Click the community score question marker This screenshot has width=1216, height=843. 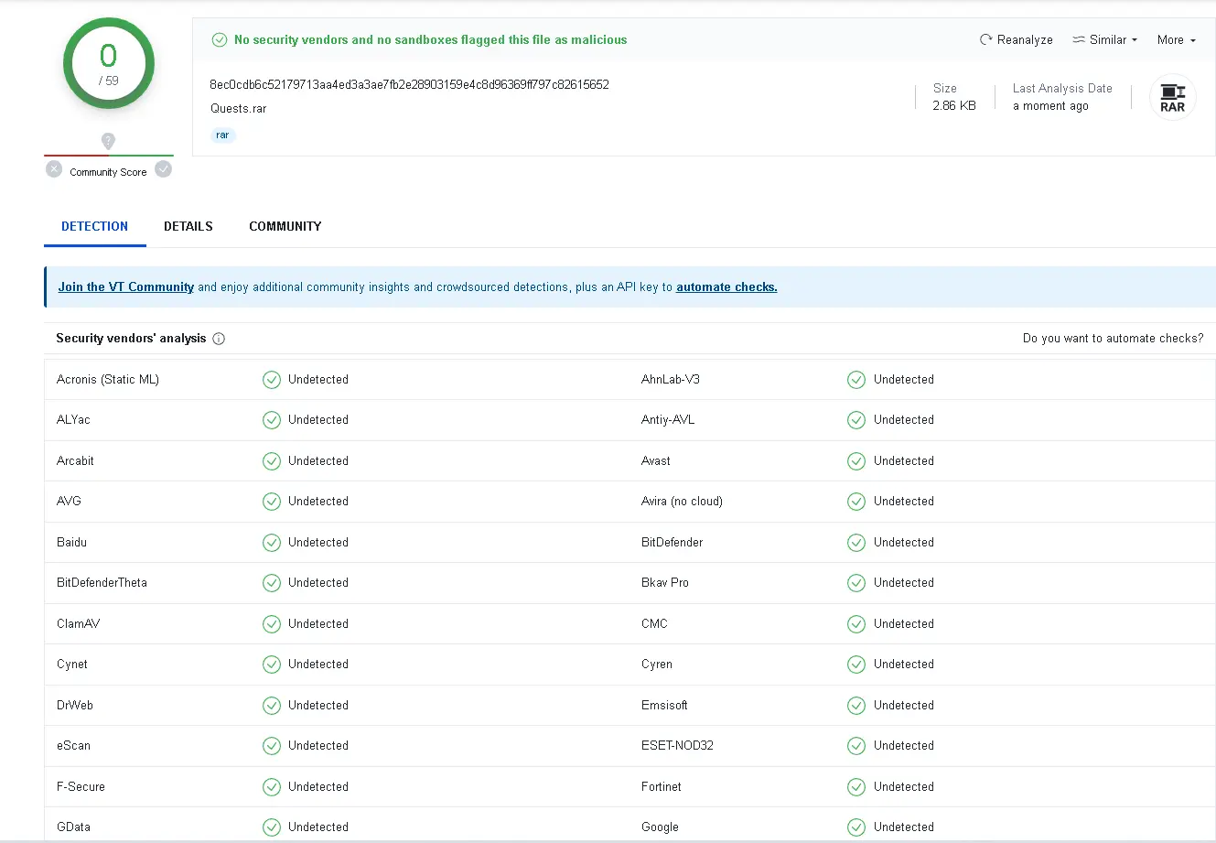coord(108,141)
